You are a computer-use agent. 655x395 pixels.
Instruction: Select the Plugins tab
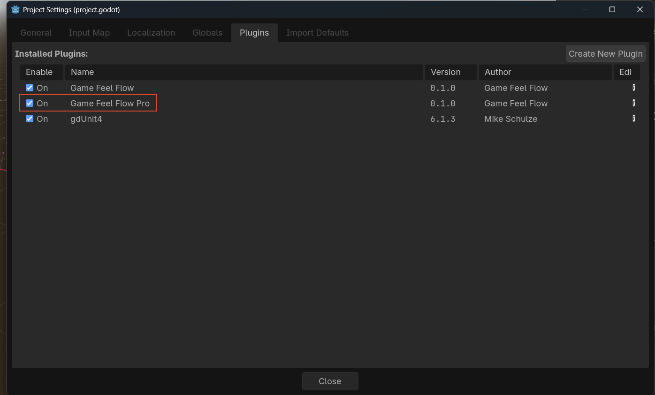[x=254, y=33]
